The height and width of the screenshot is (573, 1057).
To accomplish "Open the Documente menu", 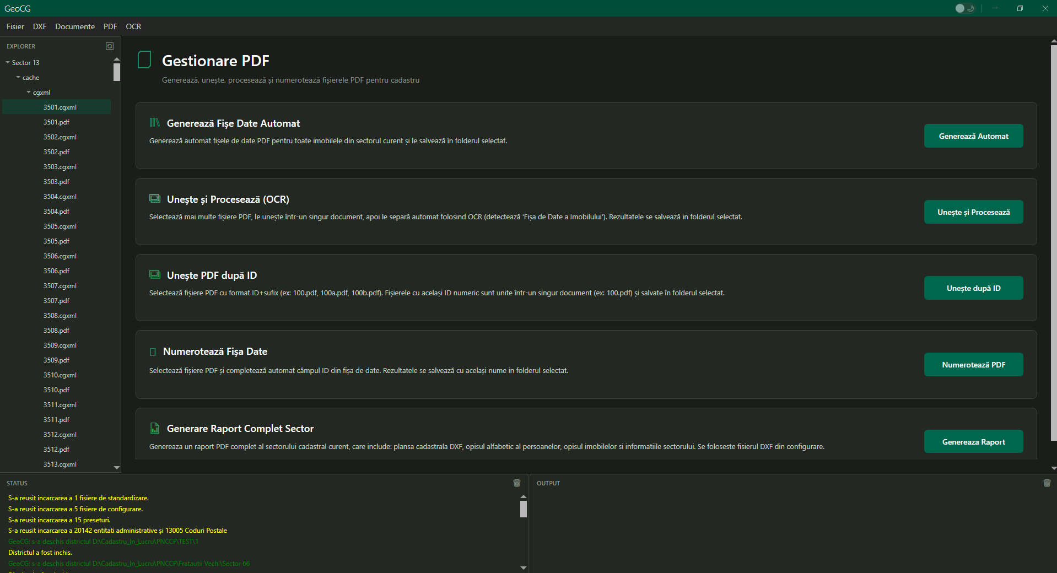I will click(75, 26).
